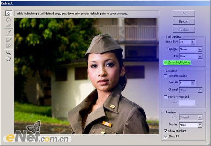
Task: Open the Brush Size slider arrow
Action: tap(193, 42)
